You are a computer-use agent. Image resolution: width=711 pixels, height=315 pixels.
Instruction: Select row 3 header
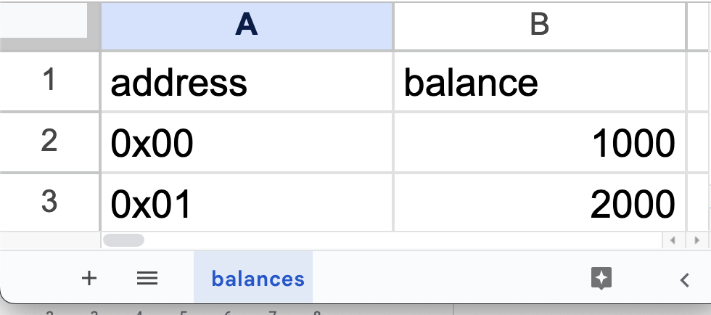(x=49, y=202)
